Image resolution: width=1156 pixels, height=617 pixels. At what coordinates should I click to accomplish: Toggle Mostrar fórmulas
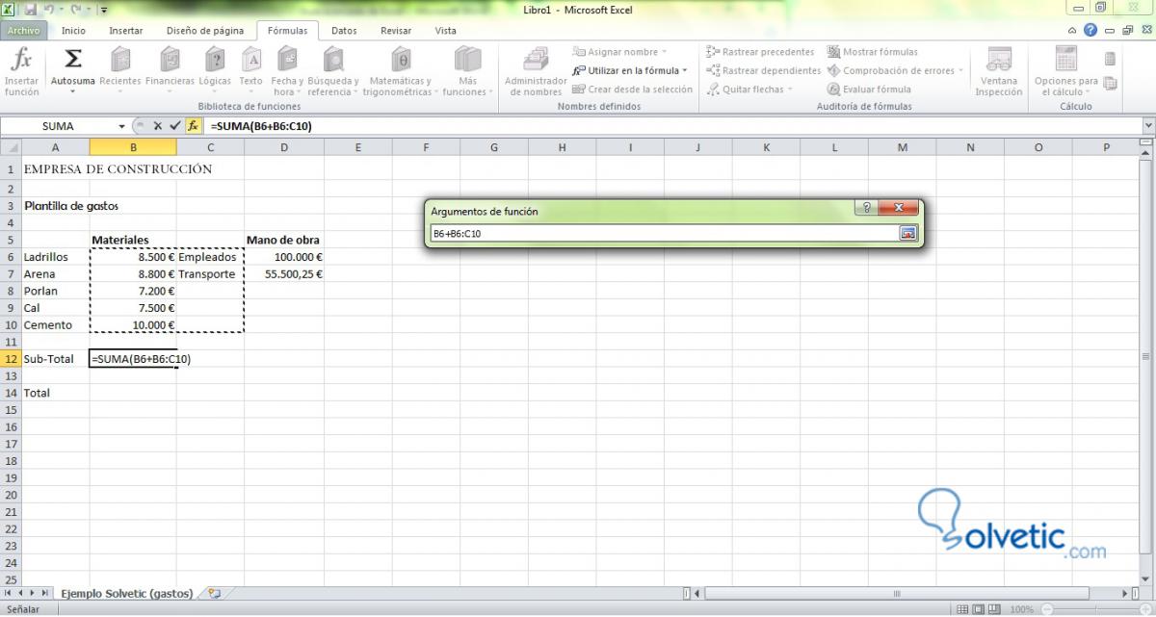[873, 52]
